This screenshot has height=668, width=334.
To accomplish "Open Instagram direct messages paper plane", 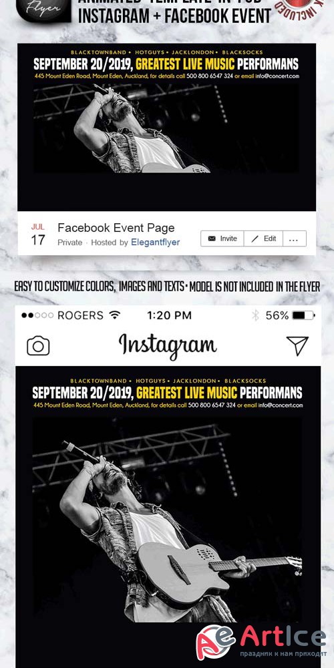I will coord(297,345).
